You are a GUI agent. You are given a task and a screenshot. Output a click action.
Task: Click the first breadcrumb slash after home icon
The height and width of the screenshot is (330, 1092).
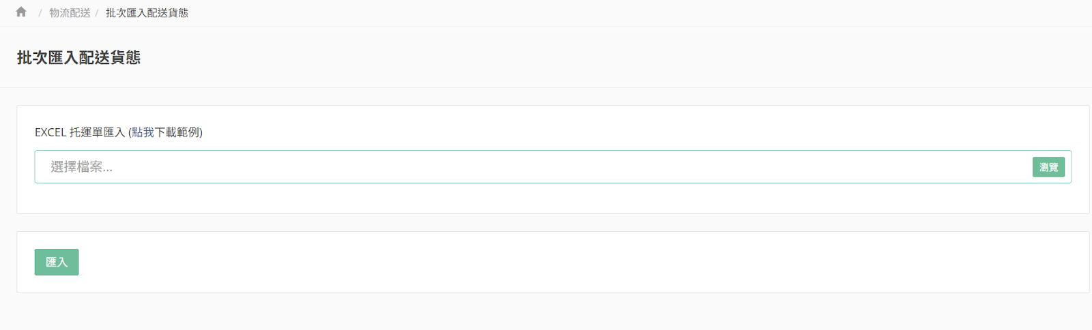click(x=40, y=13)
